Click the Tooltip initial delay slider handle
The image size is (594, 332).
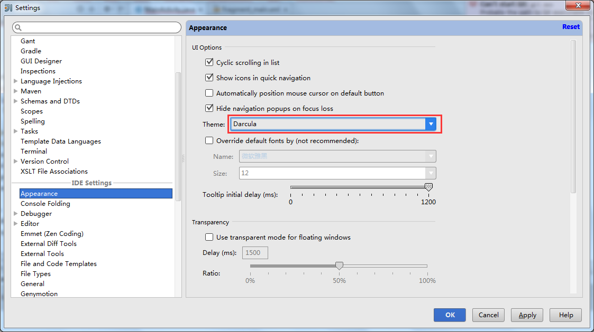(428, 187)
